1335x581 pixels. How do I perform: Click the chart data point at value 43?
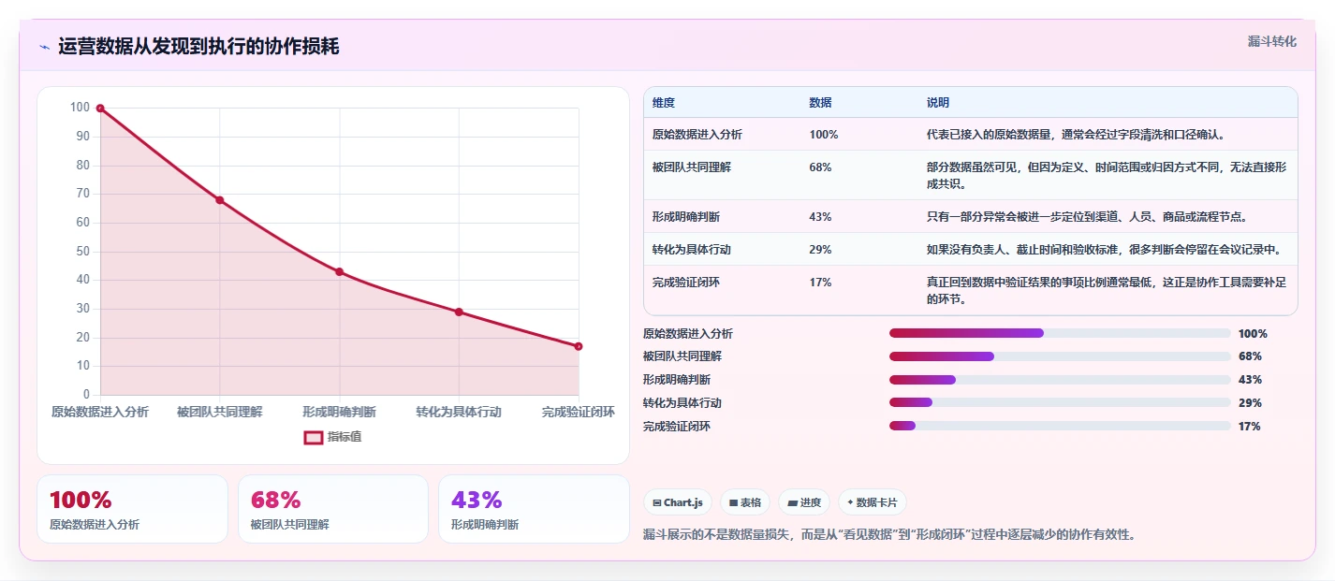coord(340,272)
